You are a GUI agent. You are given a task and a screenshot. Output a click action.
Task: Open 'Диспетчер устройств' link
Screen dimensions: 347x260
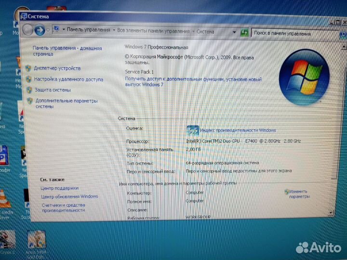point(57,68)
